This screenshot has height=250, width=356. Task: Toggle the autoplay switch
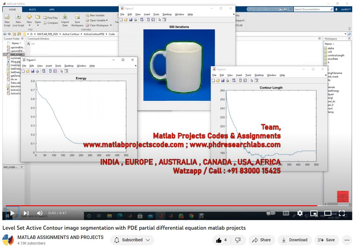coord(271,213)
